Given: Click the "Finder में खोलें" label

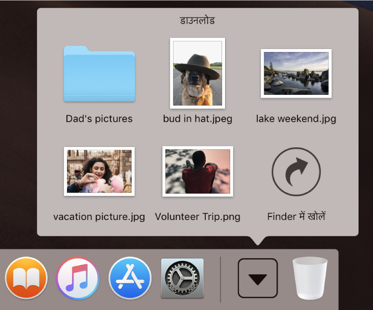Looking at the screenshot, I should [x=296, y=216].
